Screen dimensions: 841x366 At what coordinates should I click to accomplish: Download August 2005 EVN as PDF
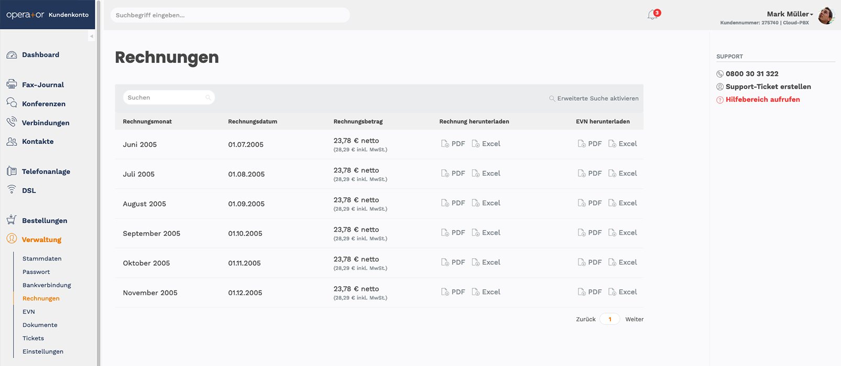pos(589,203)
